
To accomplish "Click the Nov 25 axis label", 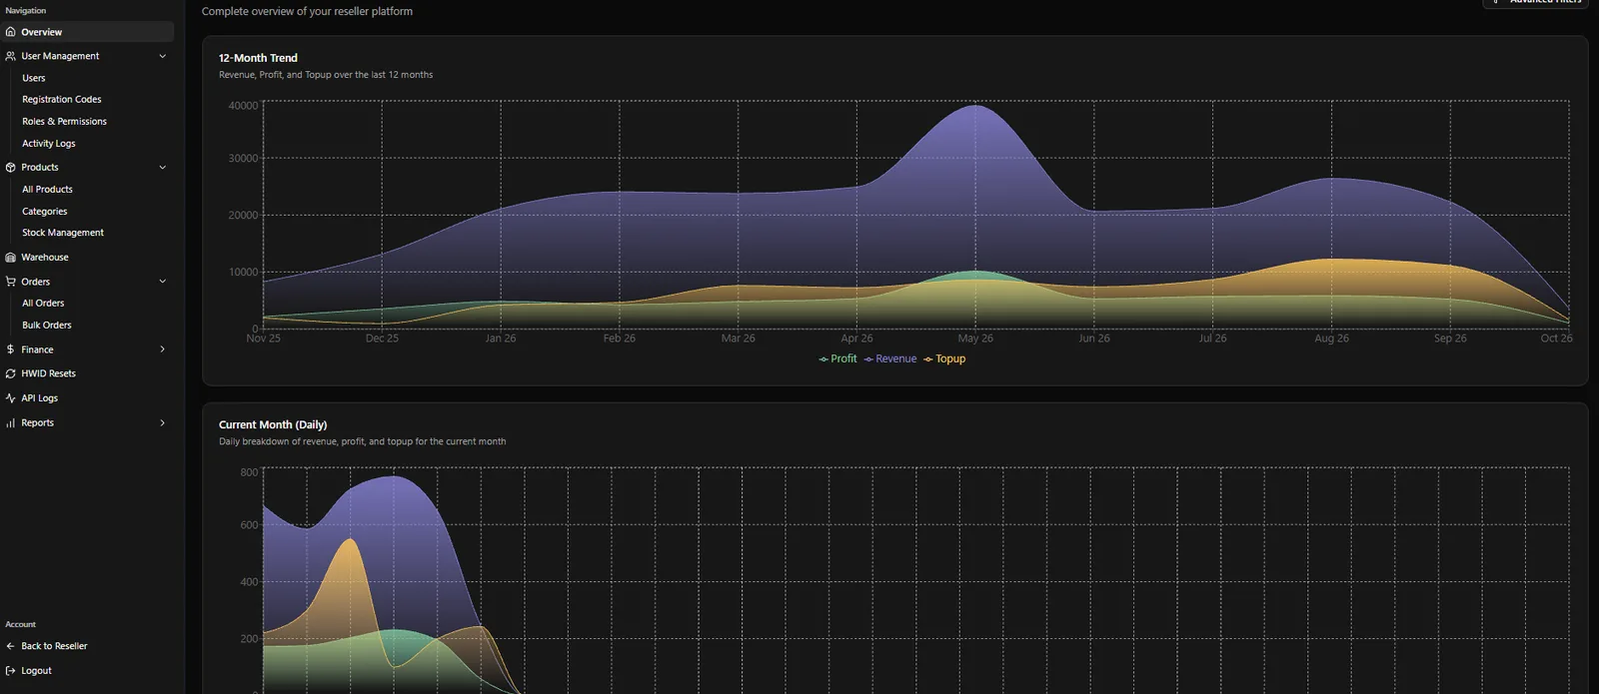I will click(264, 339).
